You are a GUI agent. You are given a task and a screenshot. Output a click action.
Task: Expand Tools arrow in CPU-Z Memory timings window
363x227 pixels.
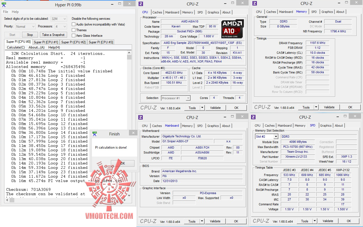click(x=316, y=107)
